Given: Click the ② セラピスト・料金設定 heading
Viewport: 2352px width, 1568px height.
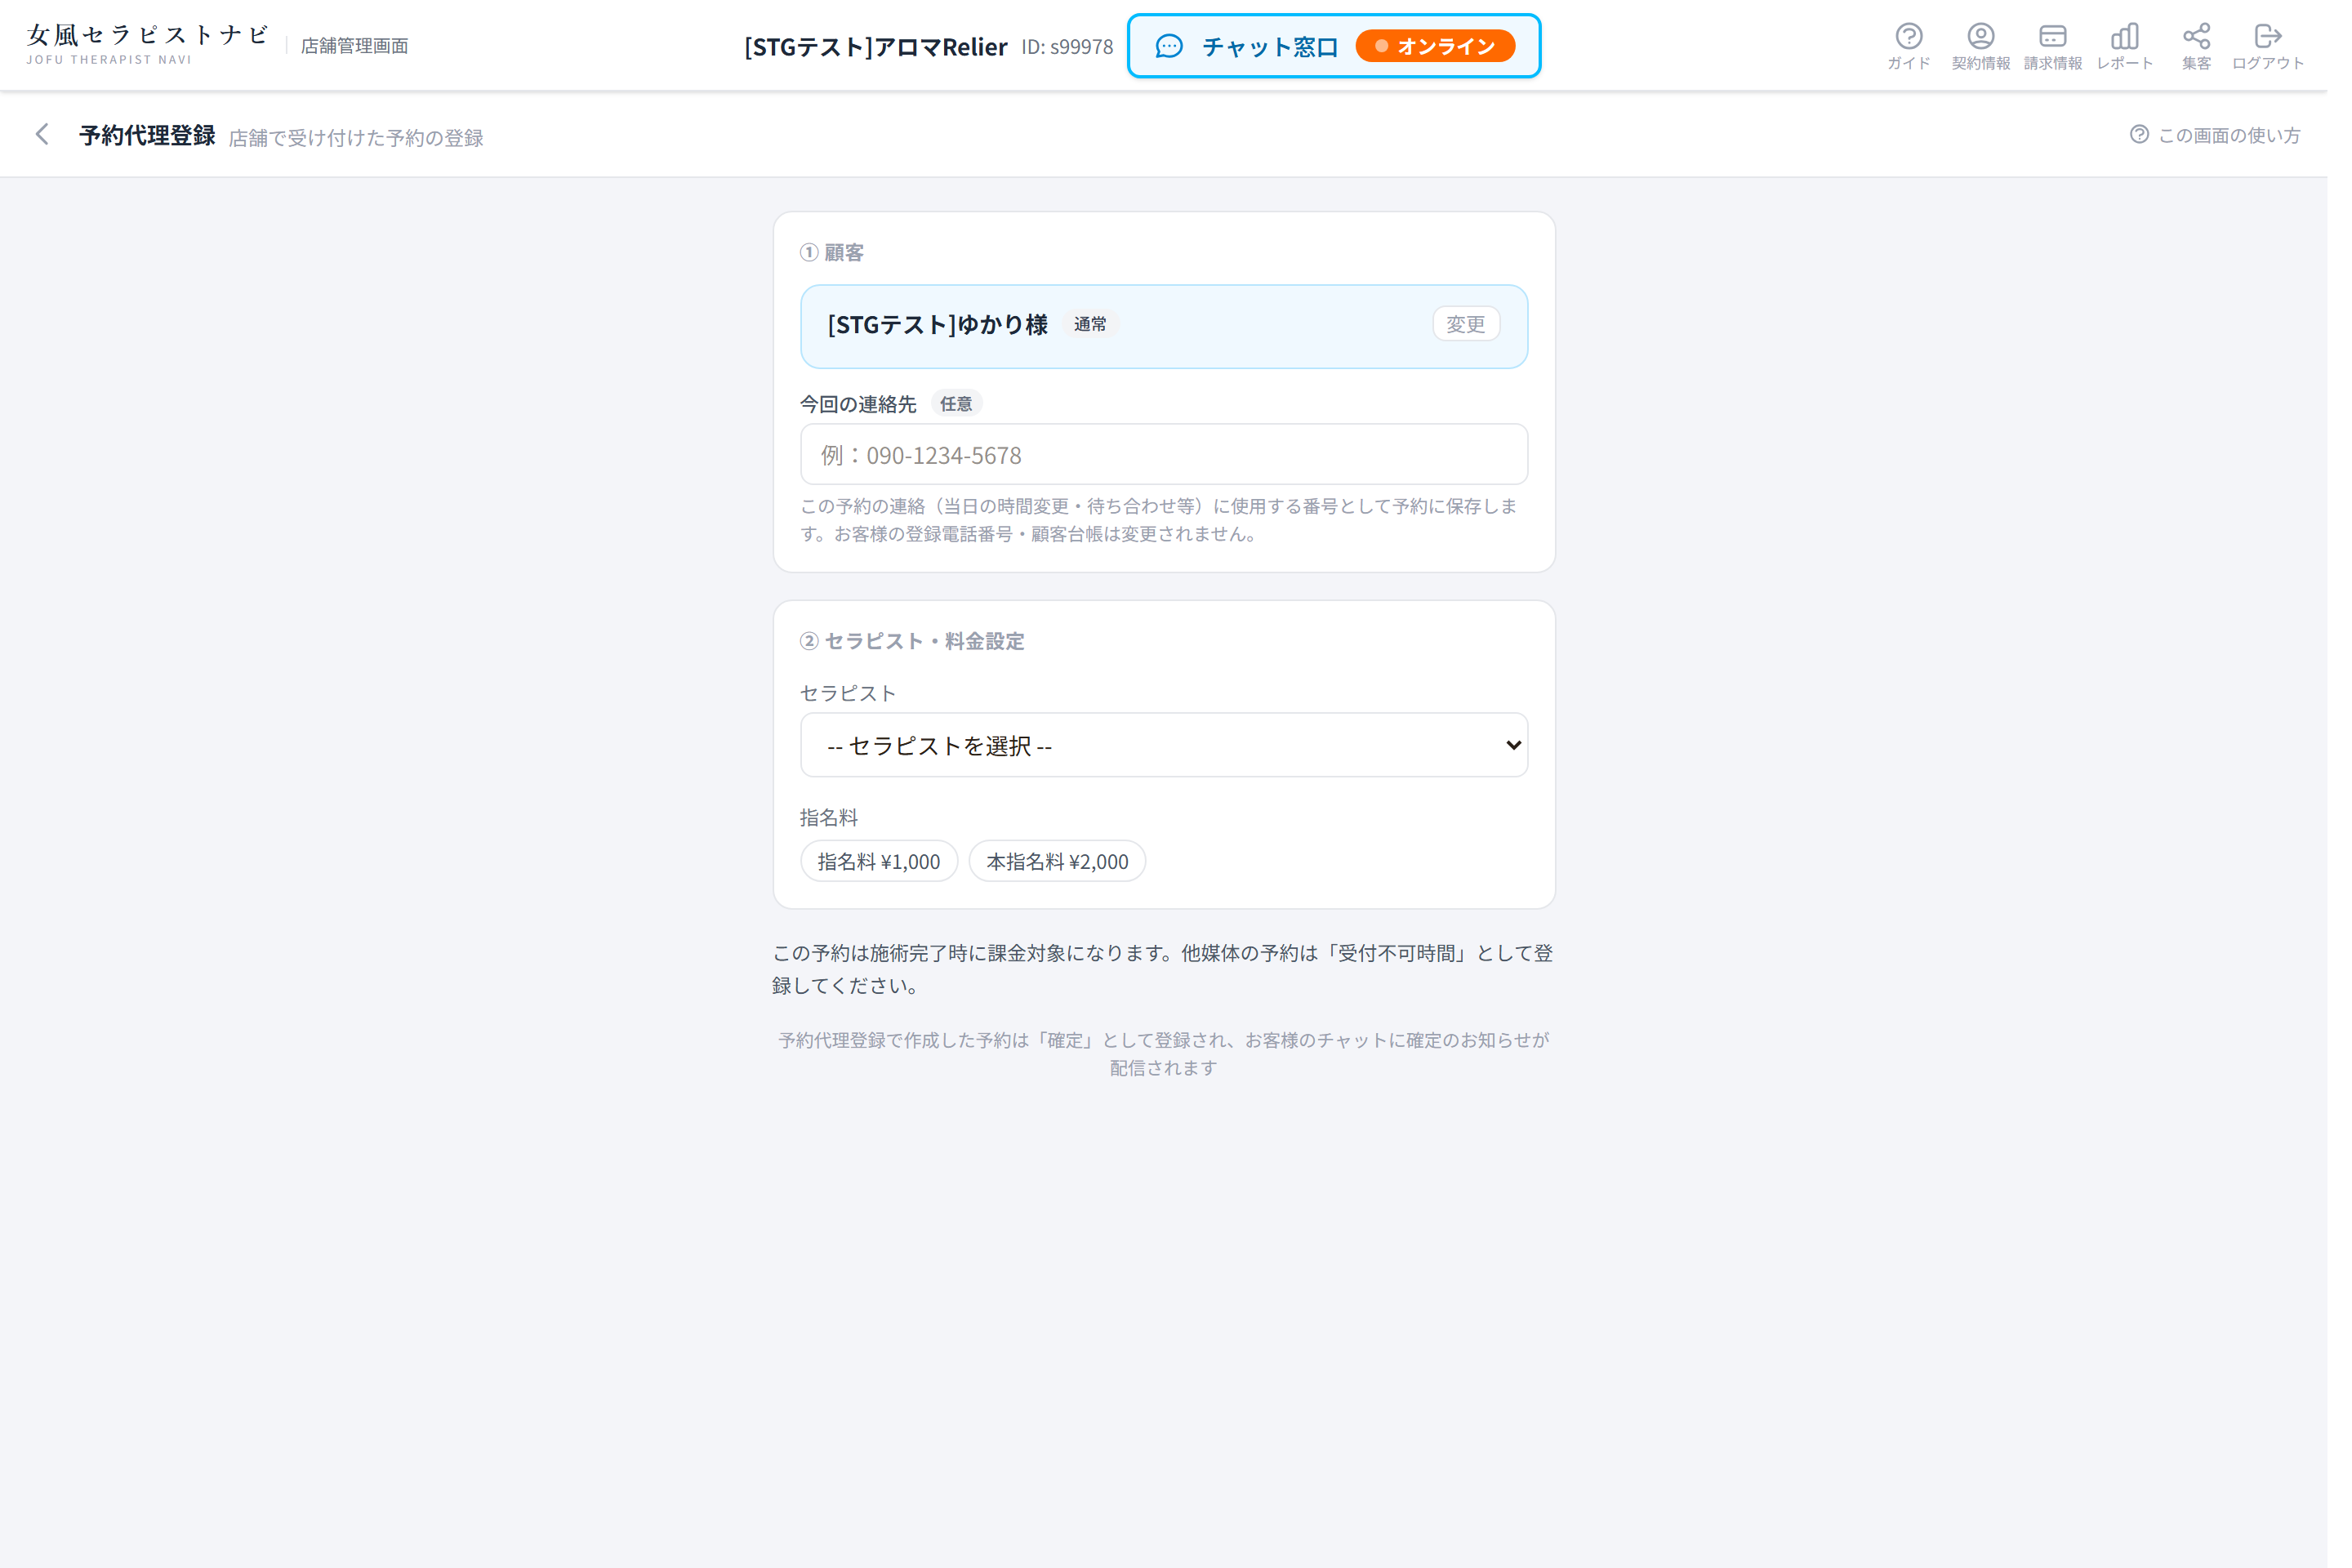Looking at the screenshot, I should [x=922, y=648].
